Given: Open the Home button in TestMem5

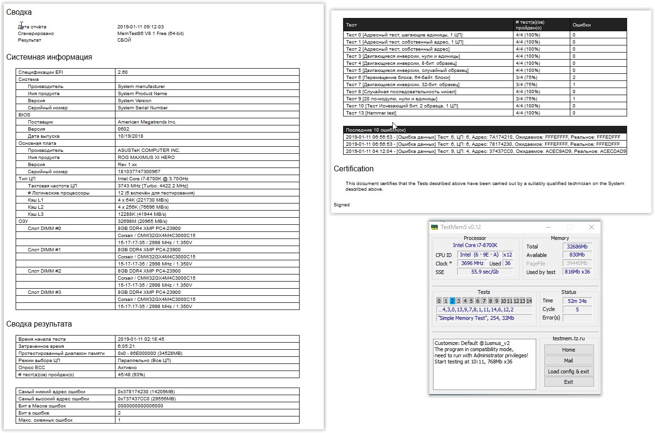Looking at the screenshot, I should pyautogui.click(x=568, y=350).
